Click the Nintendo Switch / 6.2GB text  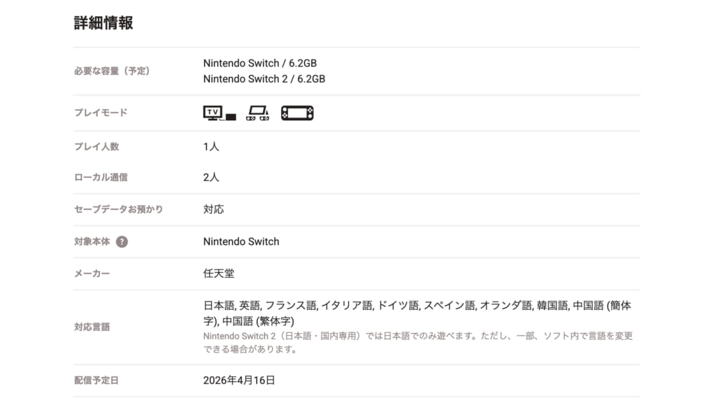[260, 63]
